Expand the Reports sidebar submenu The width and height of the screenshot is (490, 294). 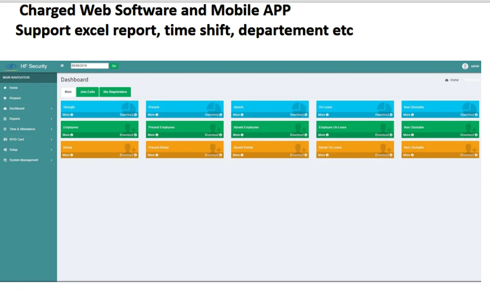click(51, 119)
